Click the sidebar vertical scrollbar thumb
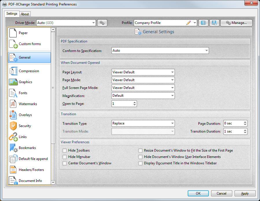 click(x=53, y=88)
